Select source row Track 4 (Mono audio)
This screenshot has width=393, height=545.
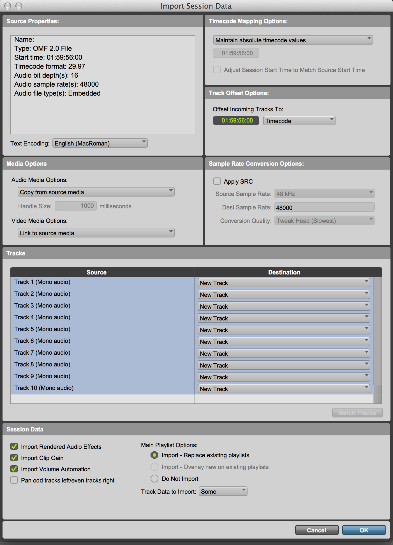tap(103, 318)
